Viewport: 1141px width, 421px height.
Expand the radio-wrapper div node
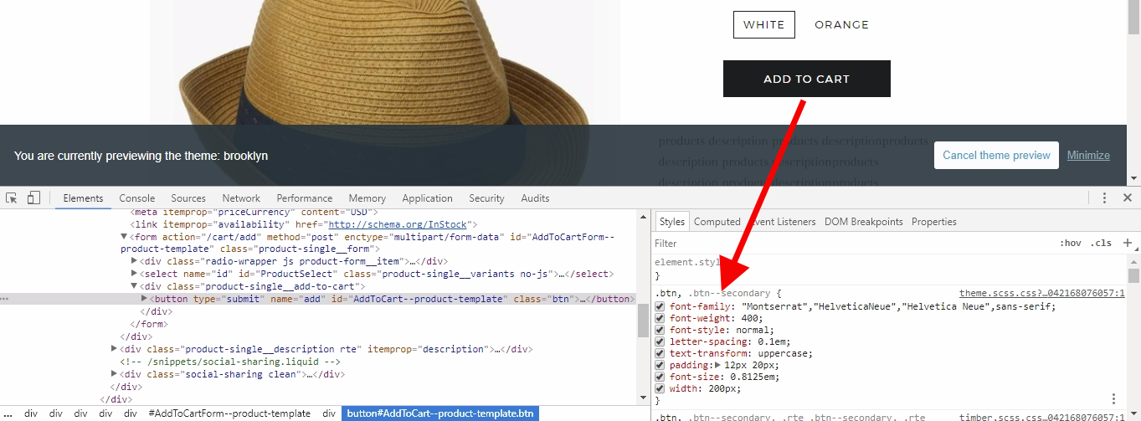pos(135,261)
